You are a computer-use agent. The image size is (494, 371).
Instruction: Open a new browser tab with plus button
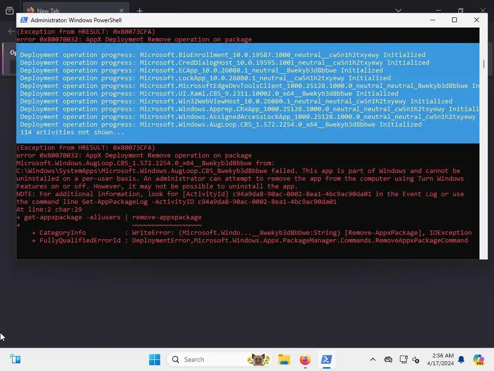click(139, 11)
